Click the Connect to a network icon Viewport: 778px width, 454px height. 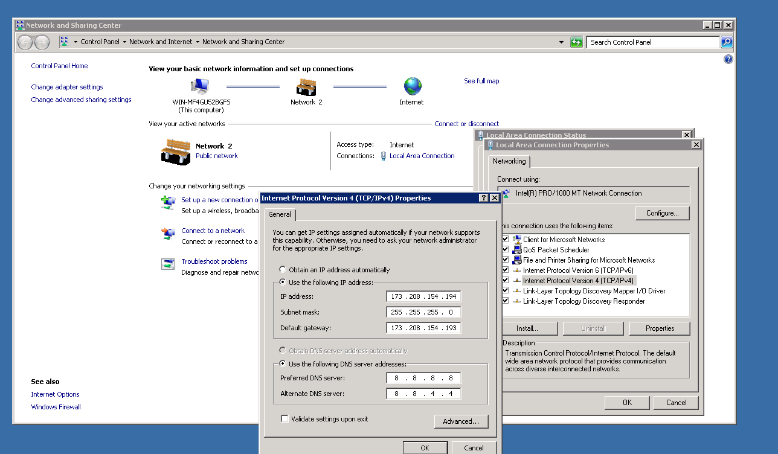168,233
